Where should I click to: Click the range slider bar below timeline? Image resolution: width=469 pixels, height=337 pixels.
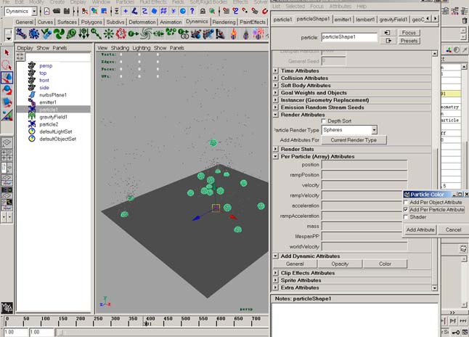[x=163, y=332]
